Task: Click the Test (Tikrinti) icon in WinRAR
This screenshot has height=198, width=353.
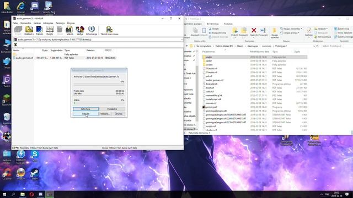Action: pyautogui.click(x=39, y=30)
